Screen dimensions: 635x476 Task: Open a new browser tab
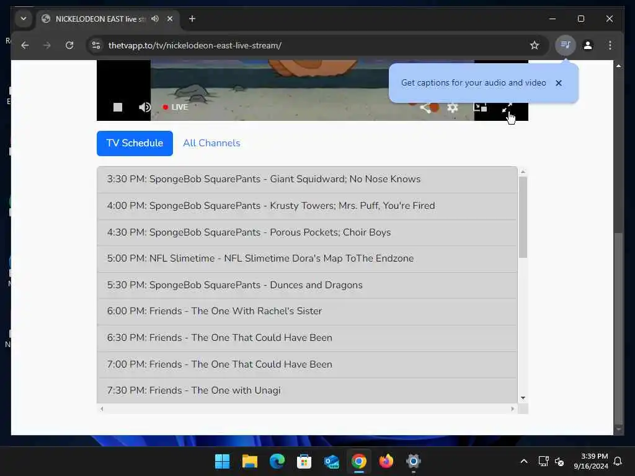tap(192, 19)
